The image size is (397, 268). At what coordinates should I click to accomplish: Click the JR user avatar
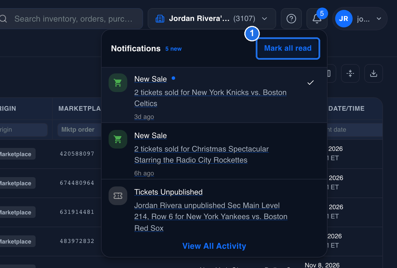coord(344,19)
